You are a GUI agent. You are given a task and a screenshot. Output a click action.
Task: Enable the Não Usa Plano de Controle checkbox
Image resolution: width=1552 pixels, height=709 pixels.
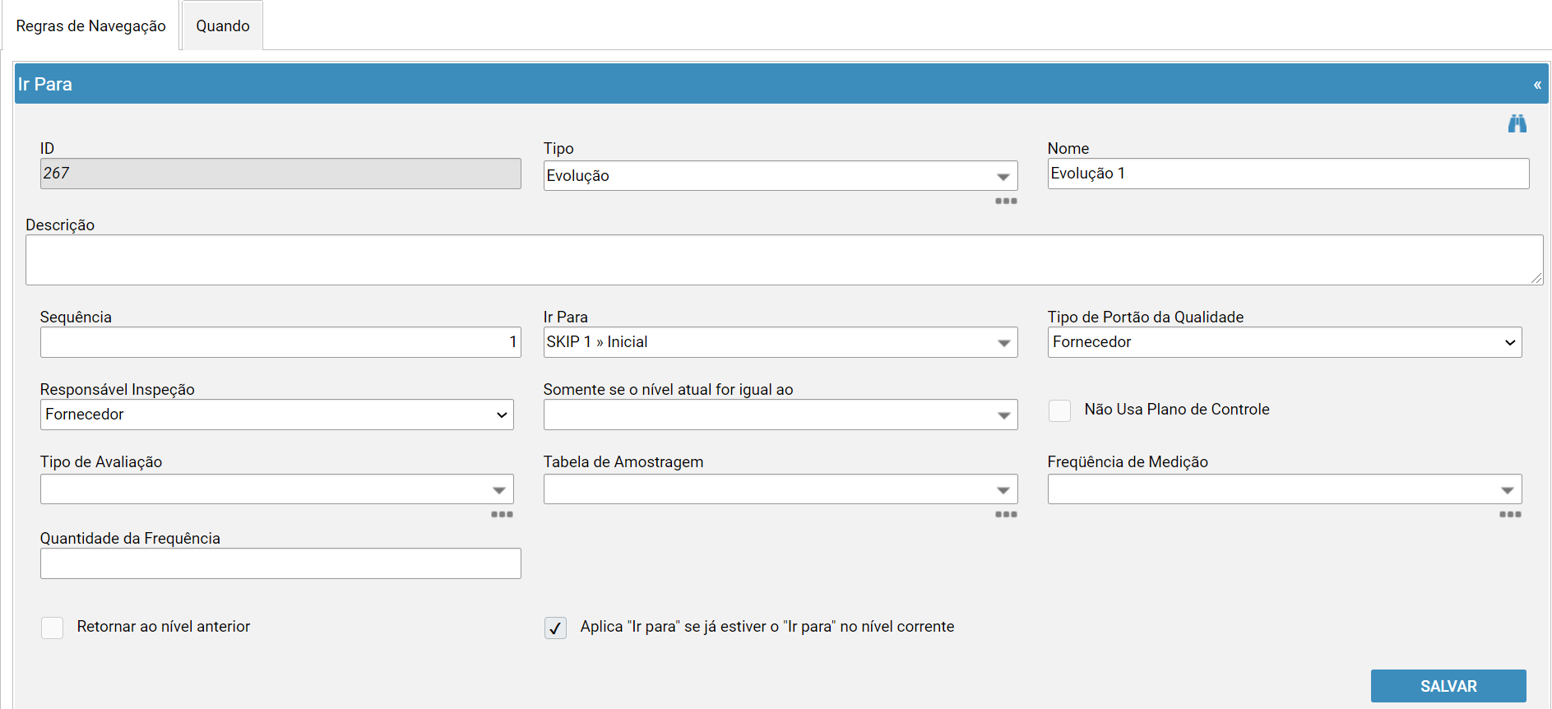coord(1059,410)
